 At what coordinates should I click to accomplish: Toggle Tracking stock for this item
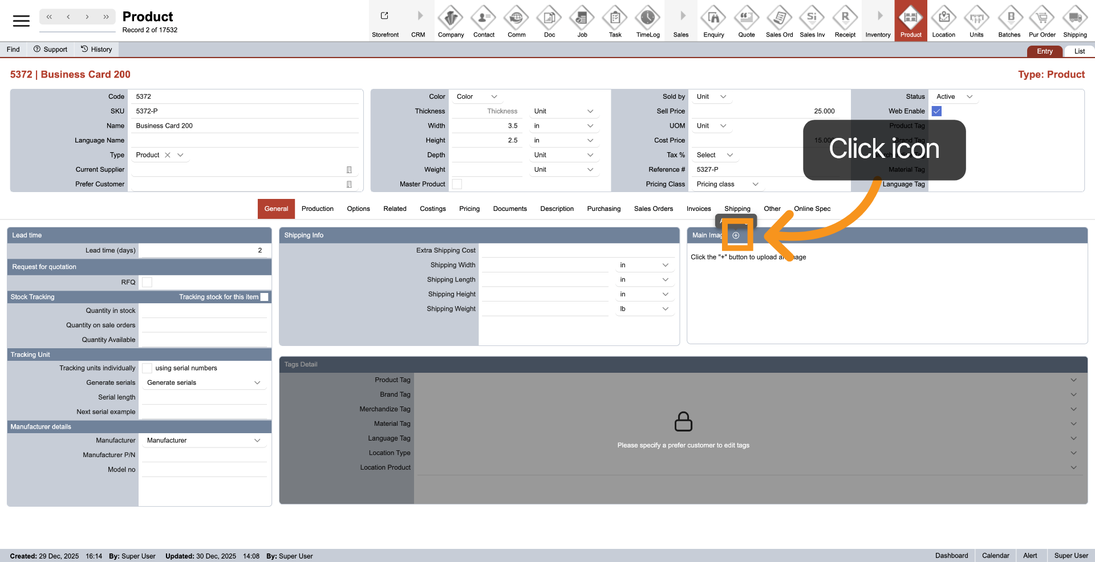(x=264, y=297)
